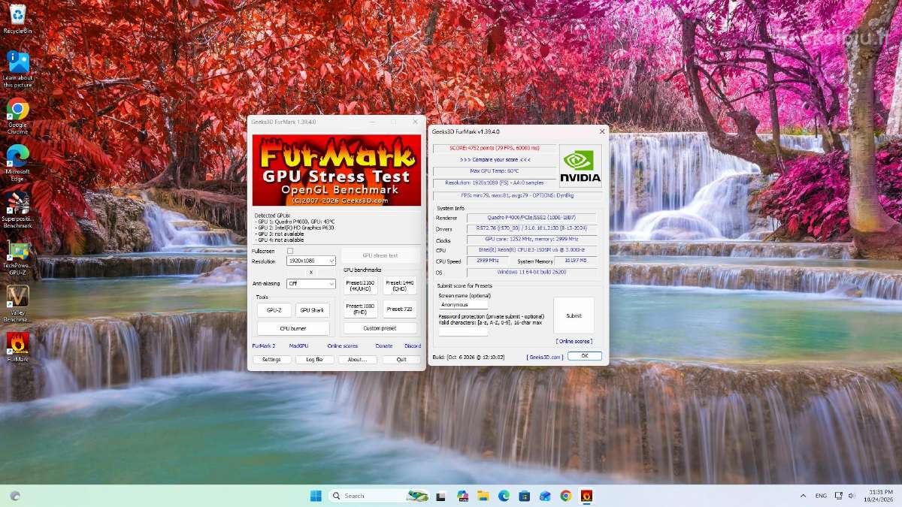Select the Google Chrome desktop shortcut

[x=17, y=116]
